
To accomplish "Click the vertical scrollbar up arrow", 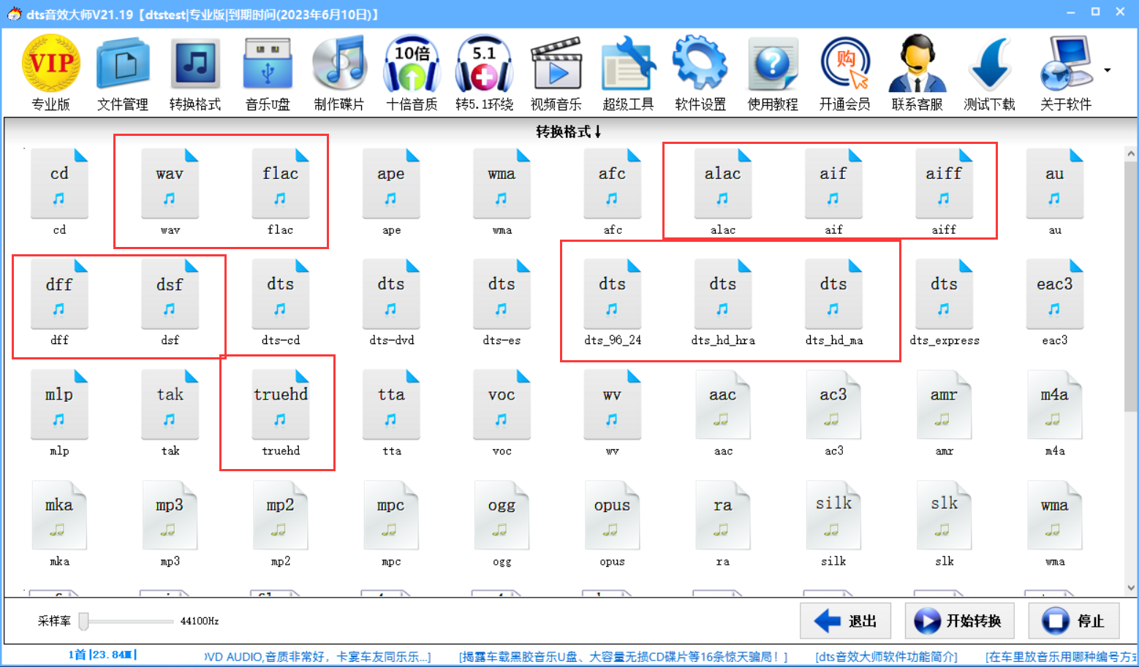I will [x=1131, y=153].
